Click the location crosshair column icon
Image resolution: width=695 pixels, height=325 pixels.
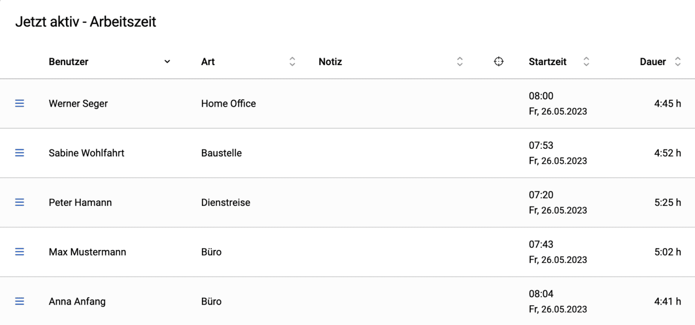(x=499, y=62)
